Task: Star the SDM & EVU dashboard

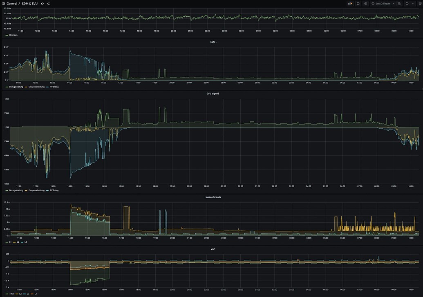Action: pyautogui.click(x=43, y=4)
